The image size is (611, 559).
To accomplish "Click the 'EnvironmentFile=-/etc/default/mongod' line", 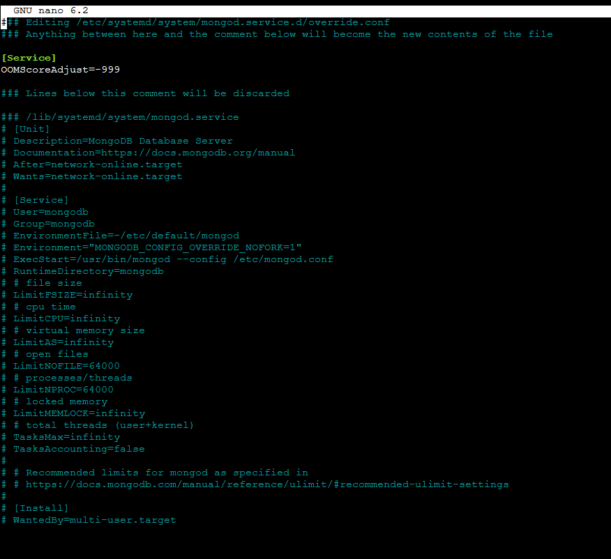I will click(120, 236).
